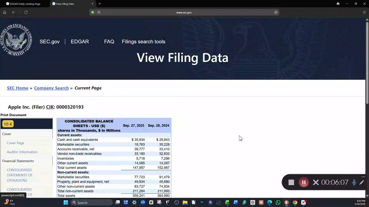The width and height of the screenshot is (369, 207).
Task: Open Google Chrome from the taskbar
Action: click(x=295, y=203)
